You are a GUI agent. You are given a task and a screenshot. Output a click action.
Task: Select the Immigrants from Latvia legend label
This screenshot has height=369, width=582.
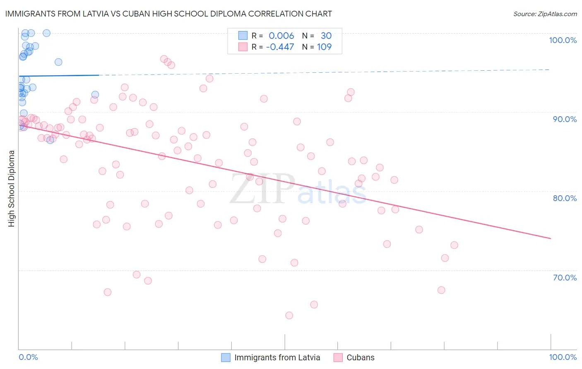coord(277,357)
